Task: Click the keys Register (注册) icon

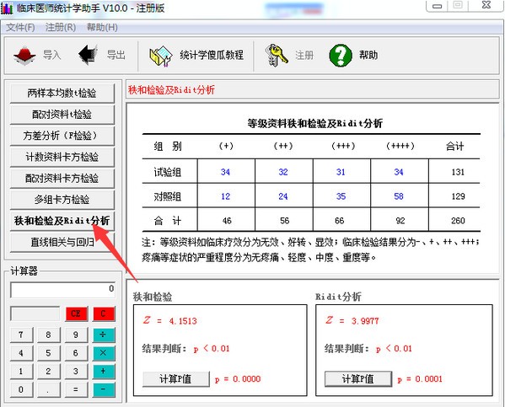Action: coord(276,56)
